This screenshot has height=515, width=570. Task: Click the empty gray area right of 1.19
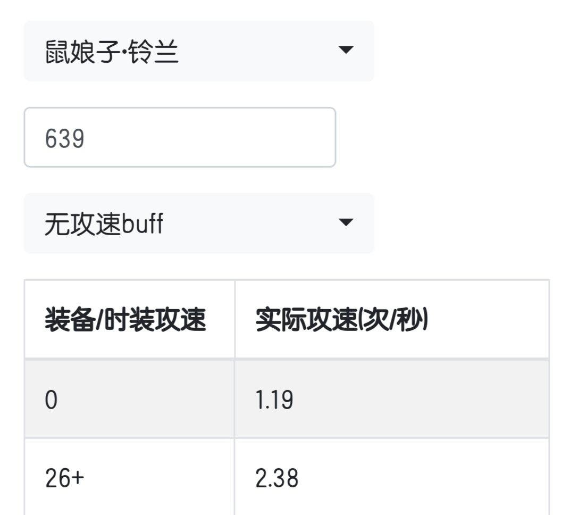(425, 400)
